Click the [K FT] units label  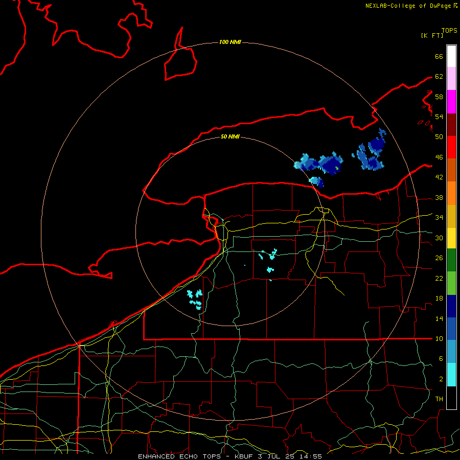point(432,35)
